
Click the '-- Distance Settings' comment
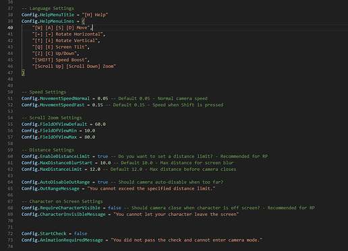(x=48, y=150)
